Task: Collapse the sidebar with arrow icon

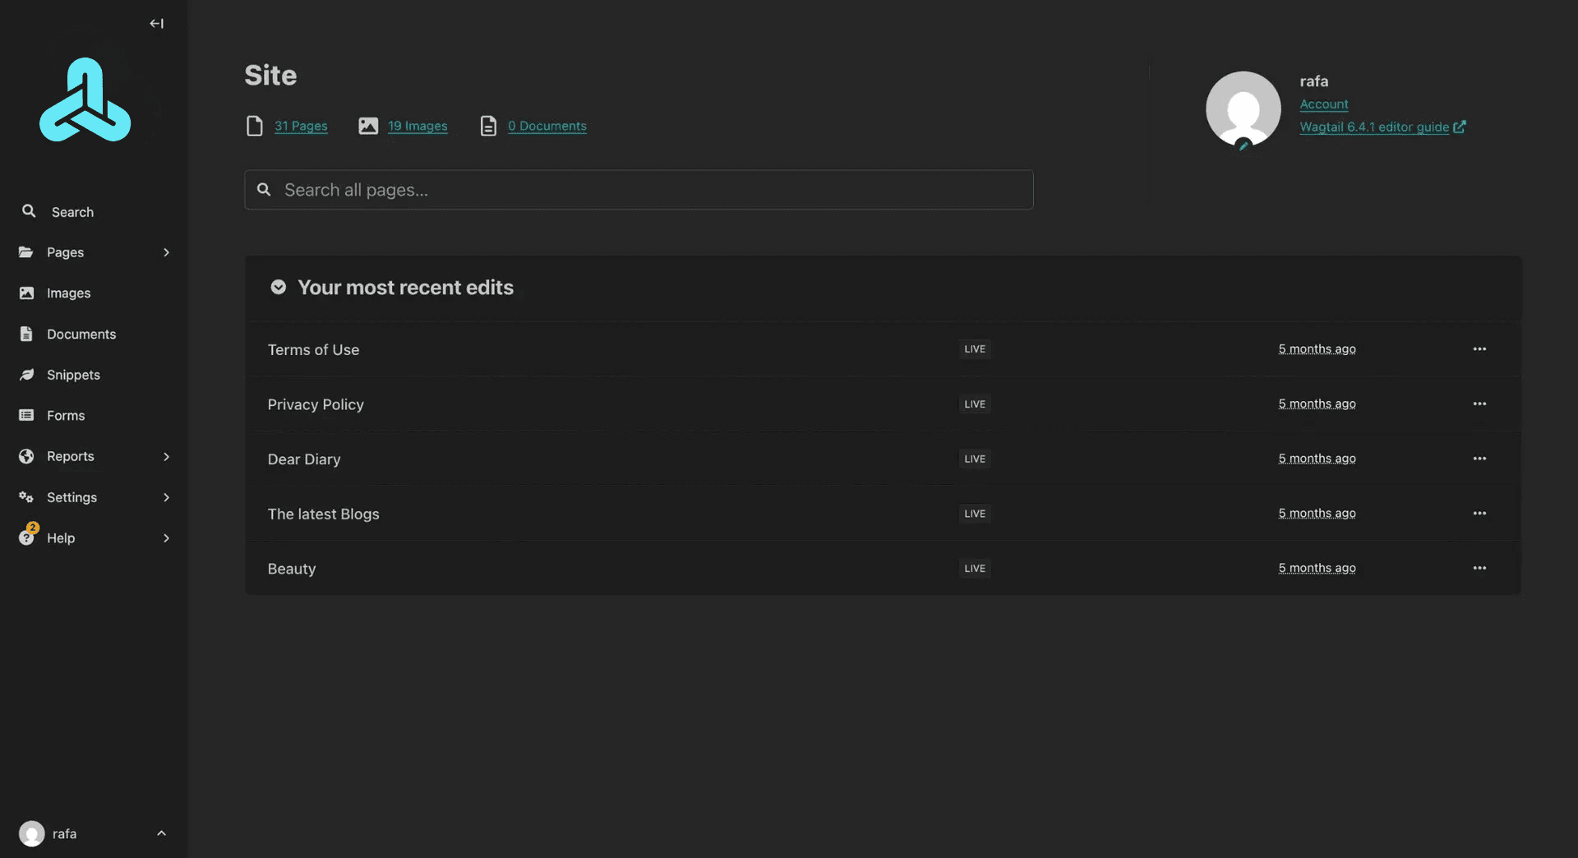Action: [156, 24]
